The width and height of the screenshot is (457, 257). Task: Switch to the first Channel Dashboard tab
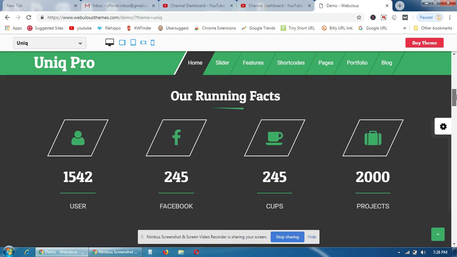197,6
